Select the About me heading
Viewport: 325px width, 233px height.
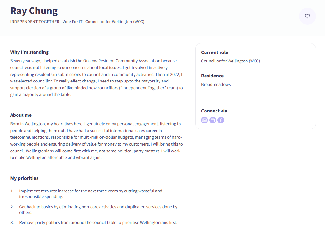tap(21, 115)
